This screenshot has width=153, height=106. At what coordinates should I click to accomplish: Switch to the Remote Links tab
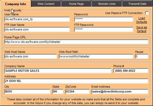(x=107, y=4)
